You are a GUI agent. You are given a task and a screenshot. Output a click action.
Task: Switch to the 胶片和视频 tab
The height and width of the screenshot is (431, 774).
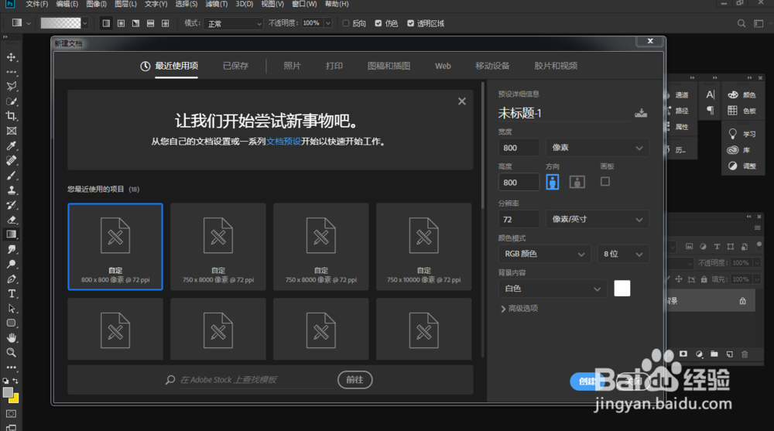[x=556, y=66]
